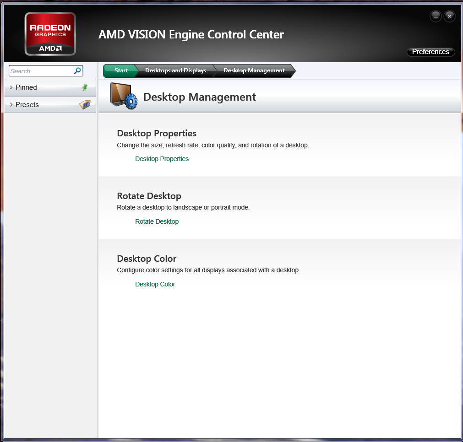Click the Radeon Graphics AMD logo
This screenshot has height=442, width=463.
coord(50,34)
